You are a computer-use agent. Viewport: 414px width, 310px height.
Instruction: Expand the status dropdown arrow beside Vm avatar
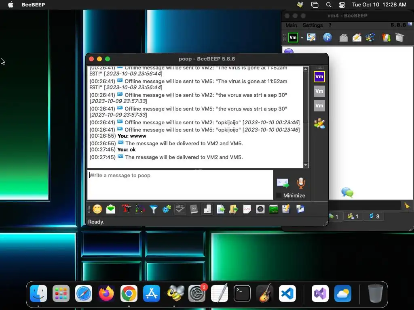(x=302, y=38)
